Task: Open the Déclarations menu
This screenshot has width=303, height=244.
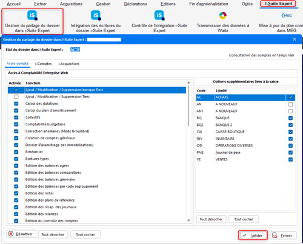Action: coord(135,4)
